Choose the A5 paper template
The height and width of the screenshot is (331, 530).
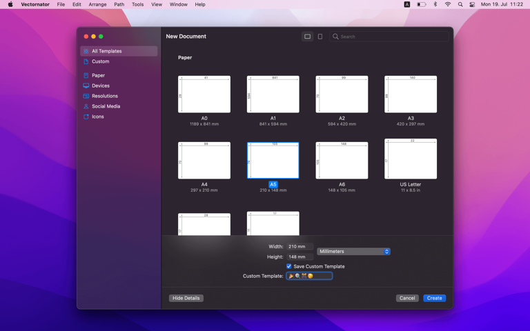pyautogui.click(x=273, y=161)
